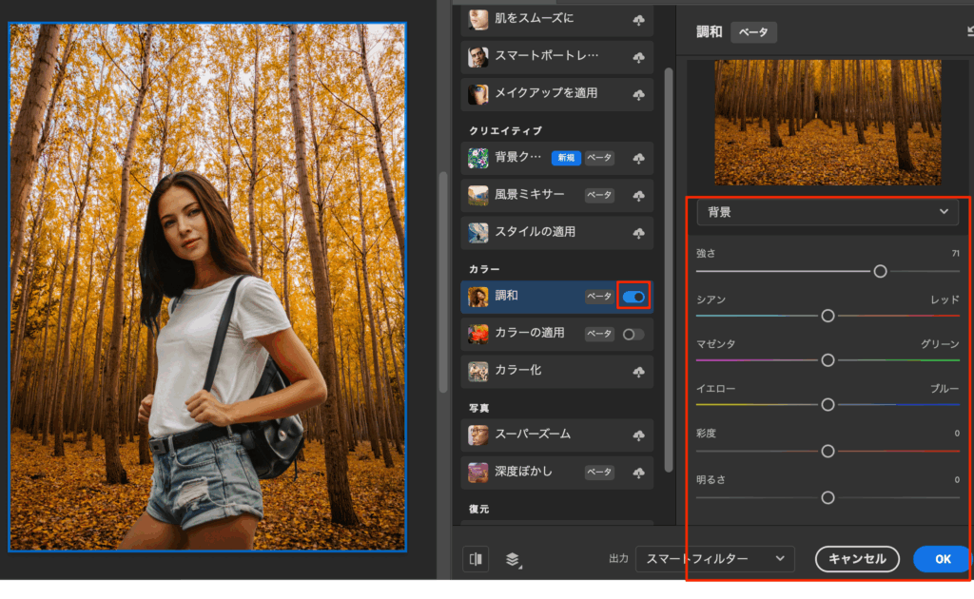
Task: Click the autumn forest reference thumbnail
Action: click(x=827, y=123)
